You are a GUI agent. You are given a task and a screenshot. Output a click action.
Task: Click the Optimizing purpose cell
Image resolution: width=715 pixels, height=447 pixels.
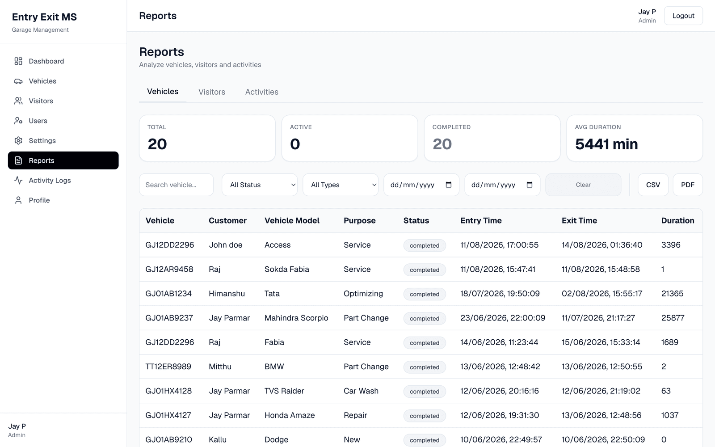coord(363,294)
